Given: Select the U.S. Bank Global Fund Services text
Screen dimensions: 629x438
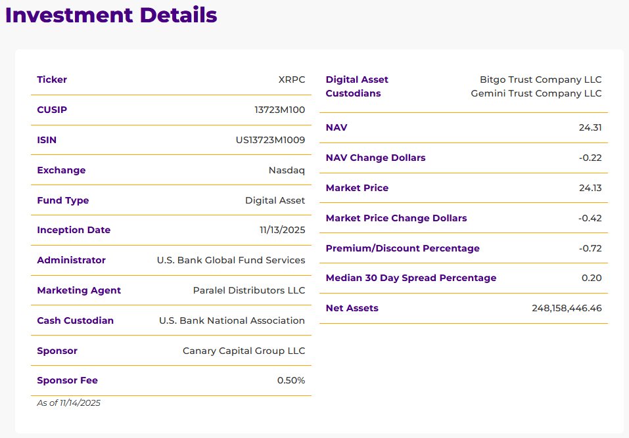Looking at the screenshot, I should (231, 260).
